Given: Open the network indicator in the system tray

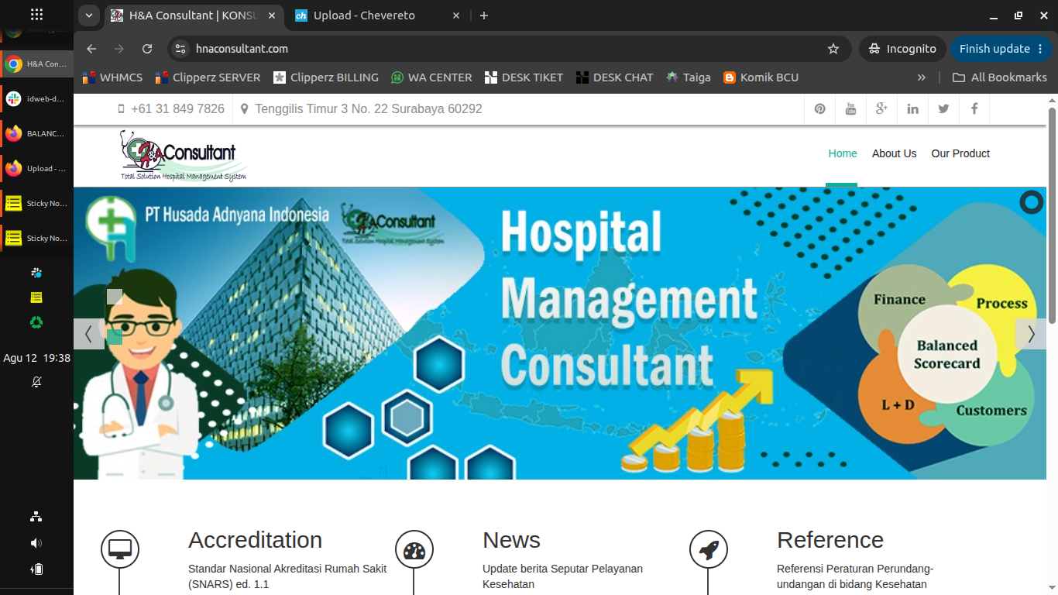Looking at the screenshot, I should tap(36, 517).
